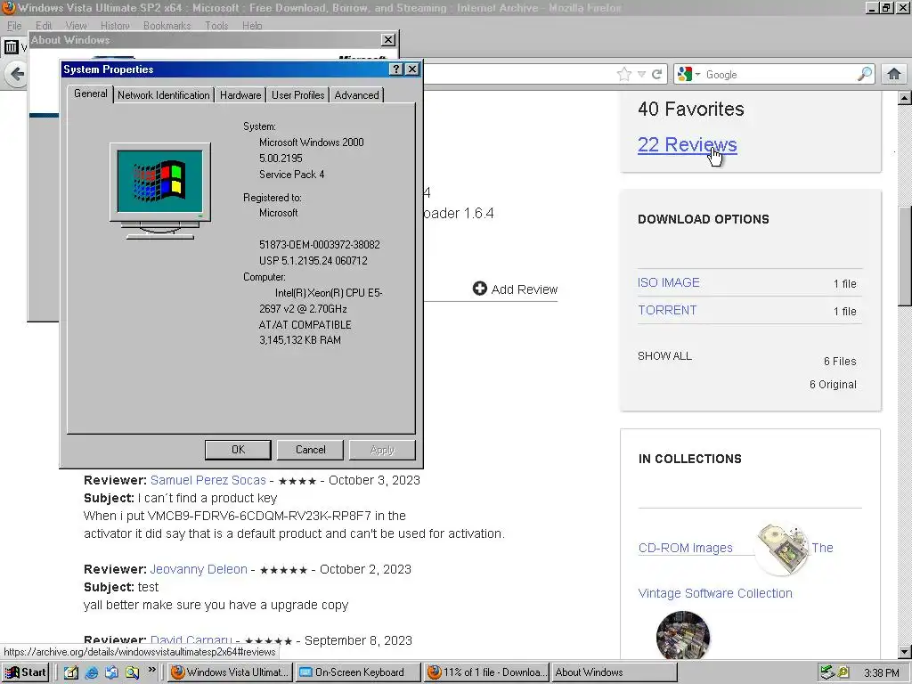Reload the page with the refresh icon

(x=657, y=75)
